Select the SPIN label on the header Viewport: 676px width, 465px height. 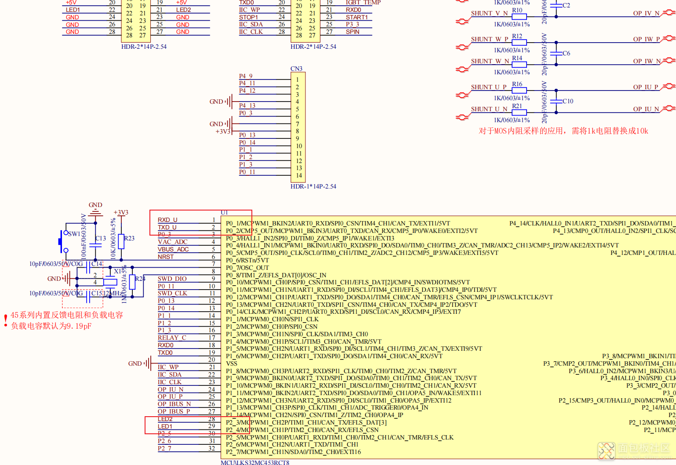pyautogui.click(x=353, y=32)
